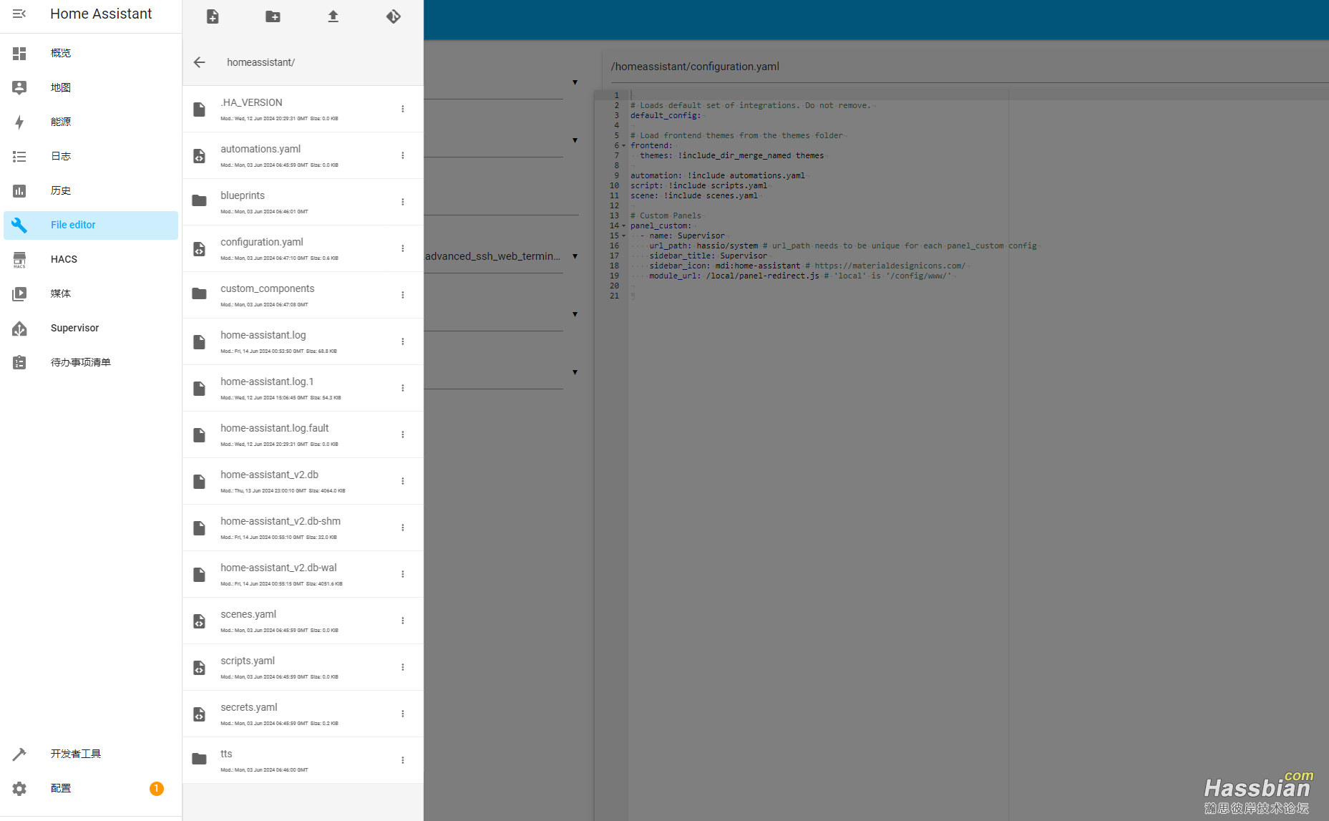Open options menu for home-assistant_v2.db
Screen dimensions: 1329x821
[403, 481]
